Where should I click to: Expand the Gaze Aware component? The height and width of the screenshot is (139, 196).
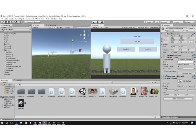point(162,76)
